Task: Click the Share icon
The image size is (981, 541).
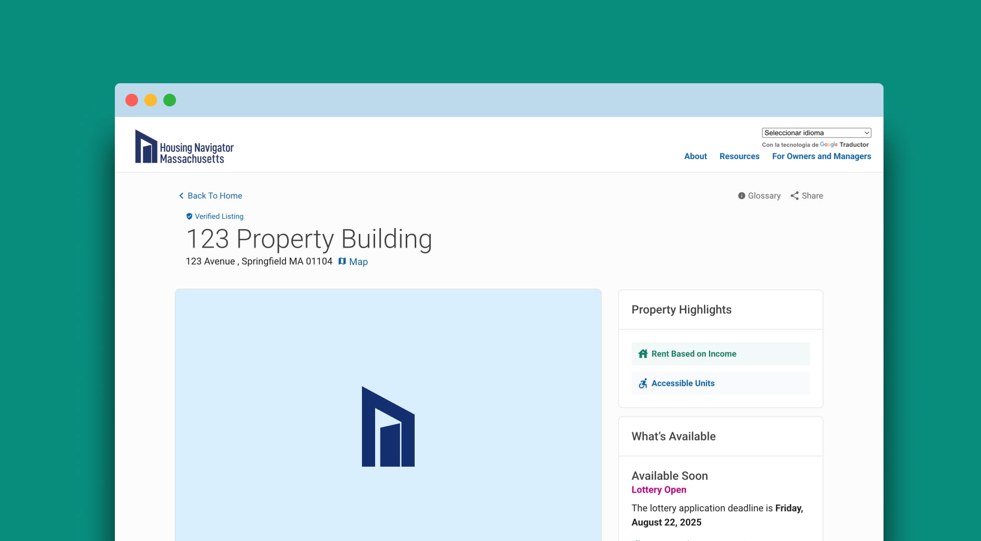Action: point(794,196)
